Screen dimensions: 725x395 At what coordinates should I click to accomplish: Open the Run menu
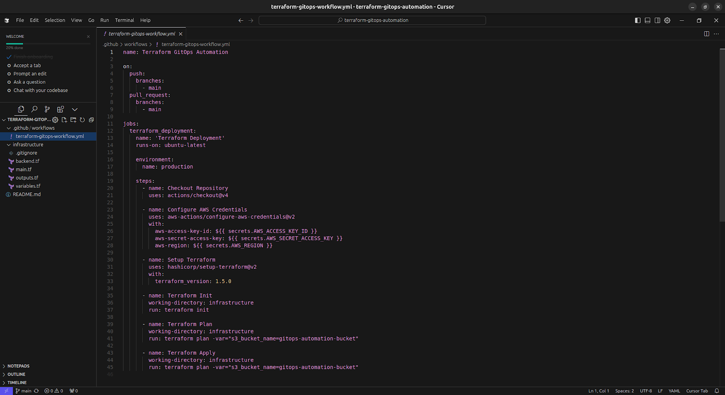point(105,20)
